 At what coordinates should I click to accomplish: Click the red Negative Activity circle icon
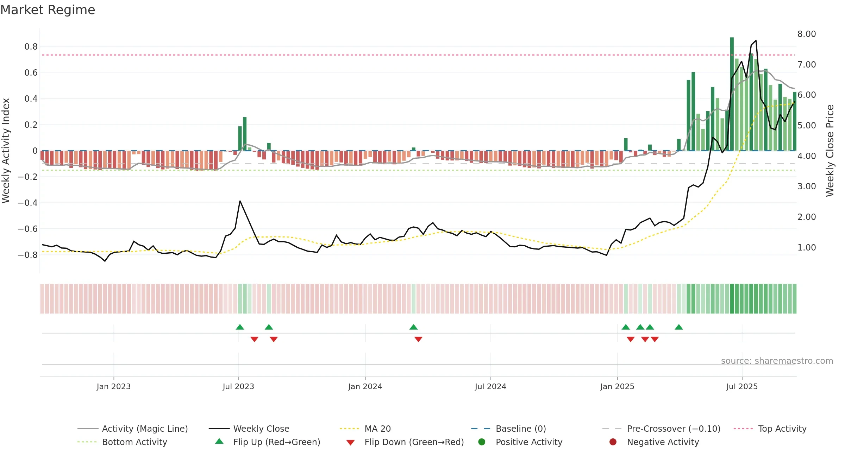[x=613, y=442]
